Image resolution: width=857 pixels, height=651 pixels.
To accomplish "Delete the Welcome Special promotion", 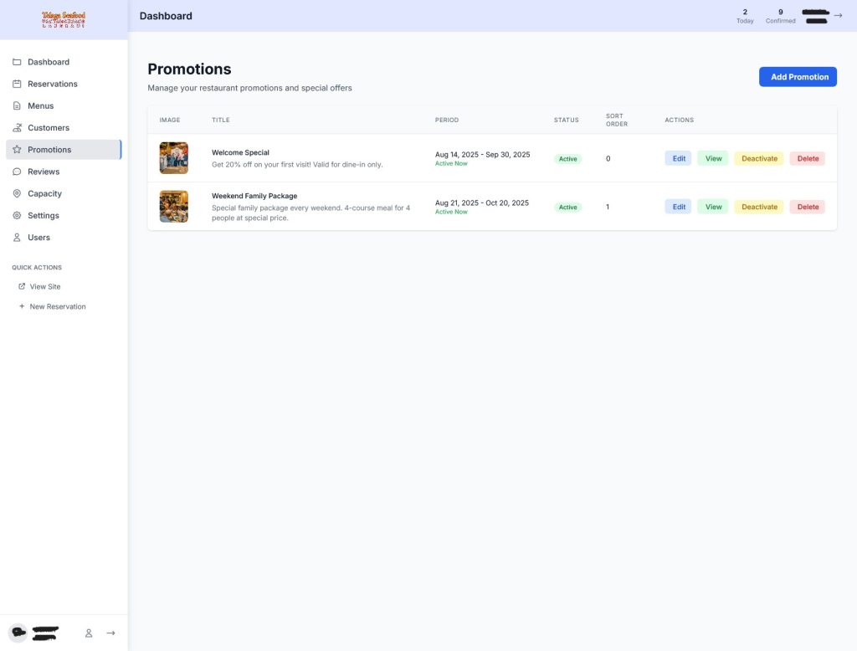I will pos(808,158).
